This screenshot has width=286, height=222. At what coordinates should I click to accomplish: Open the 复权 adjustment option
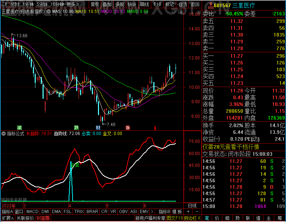coord(95,4)
